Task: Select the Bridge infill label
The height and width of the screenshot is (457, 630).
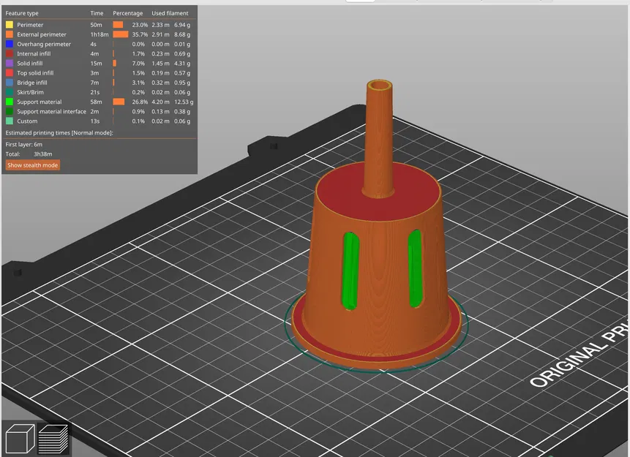Action: point(32,83)
